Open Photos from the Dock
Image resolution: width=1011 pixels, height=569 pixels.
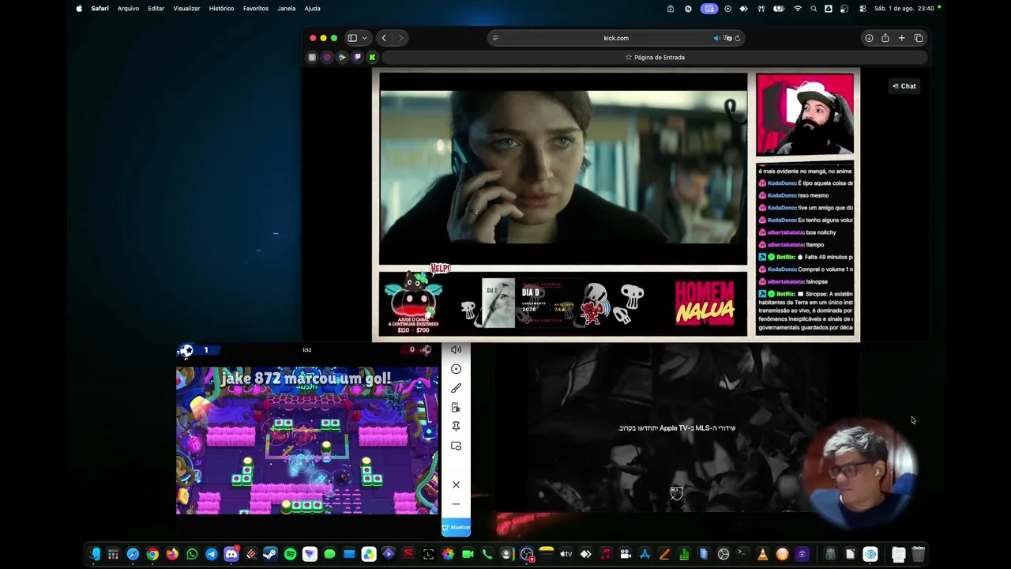[448, 554]
